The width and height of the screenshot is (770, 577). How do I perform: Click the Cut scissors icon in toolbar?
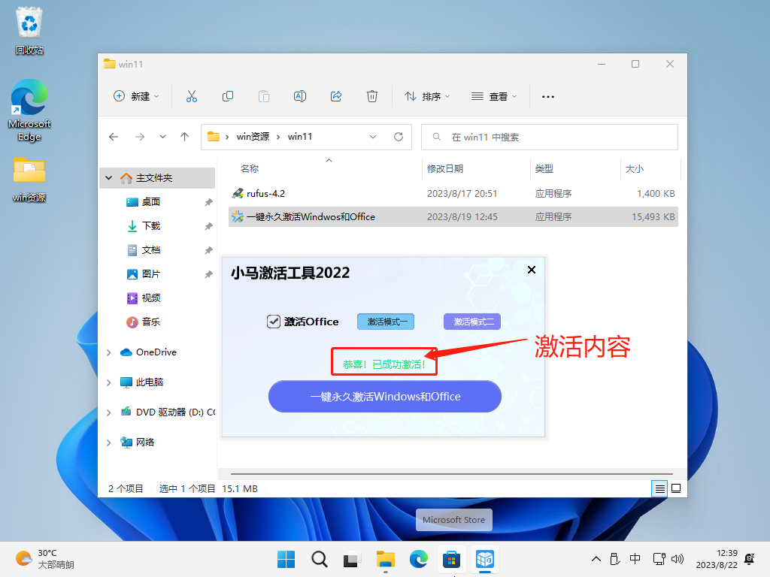click(192, 96)
